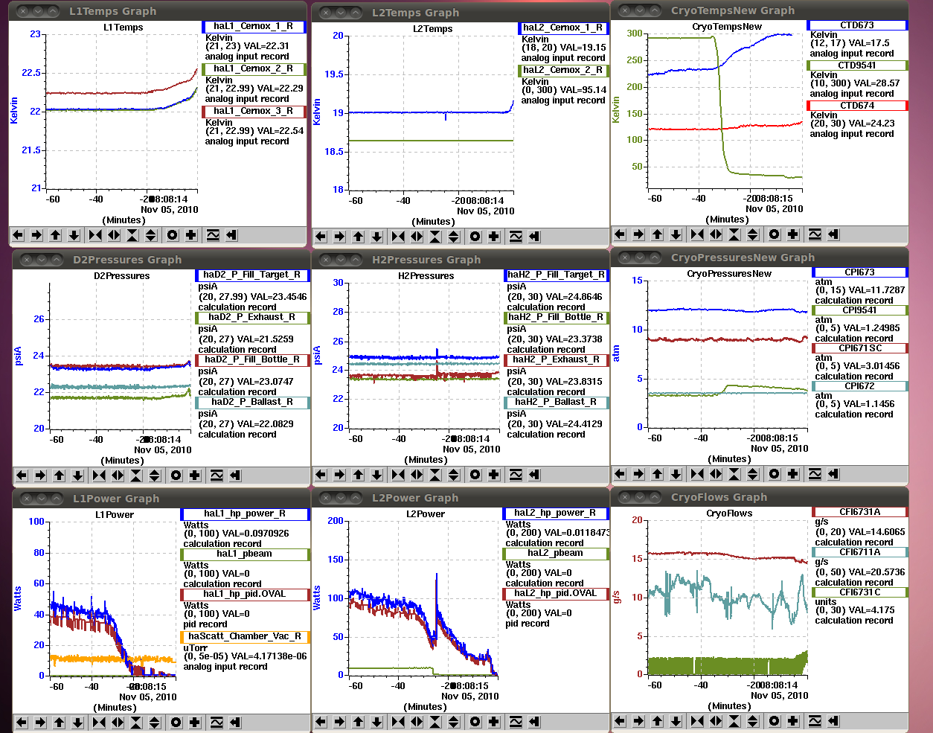Image resolution: width=933 pixels, height=733 pixels.
Task: Select the haH2_P_Fill_Bottle_R legend entry
Action: pos(557,318)
